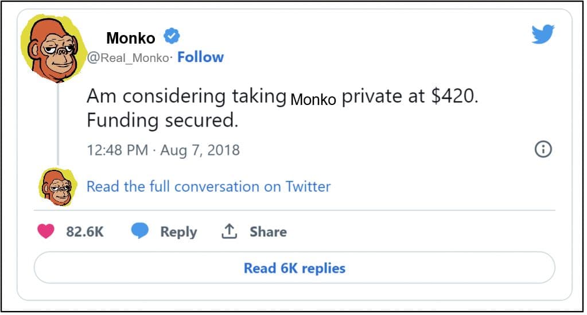
Task: Open the 12:48 PM Aug 7, 2018 timestamp
Action: (163, 150)
